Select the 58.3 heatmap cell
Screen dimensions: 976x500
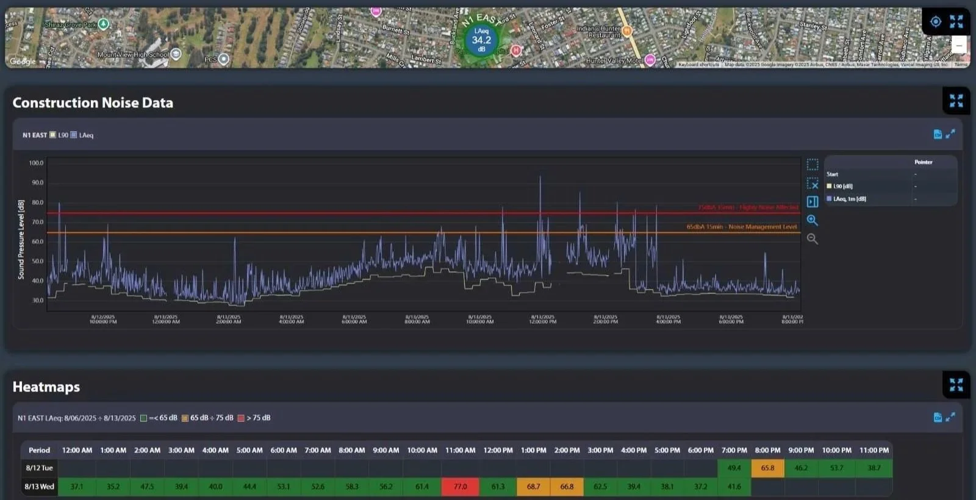(352, 487)
